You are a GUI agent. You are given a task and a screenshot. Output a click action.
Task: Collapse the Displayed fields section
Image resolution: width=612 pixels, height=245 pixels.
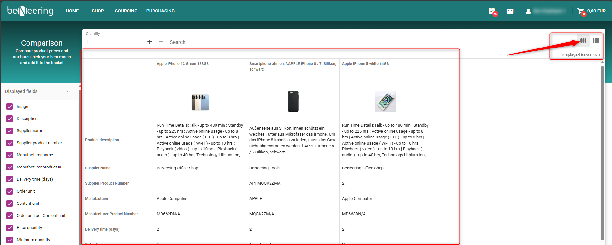pos(67,92)
